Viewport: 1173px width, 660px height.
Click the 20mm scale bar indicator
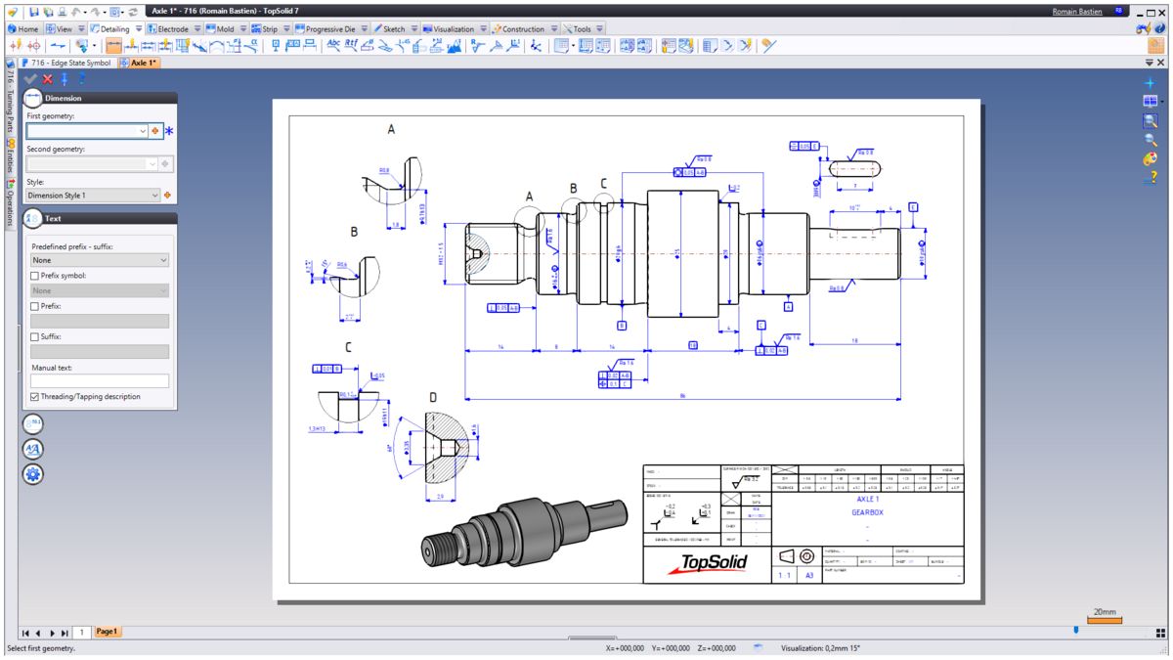(1105, 615)
